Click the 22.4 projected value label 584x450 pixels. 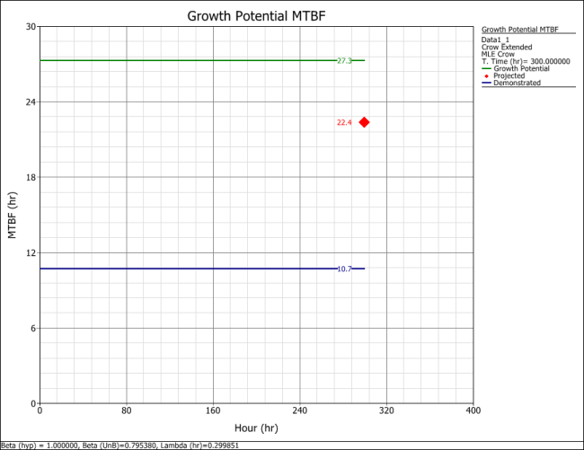coord(344,123)
